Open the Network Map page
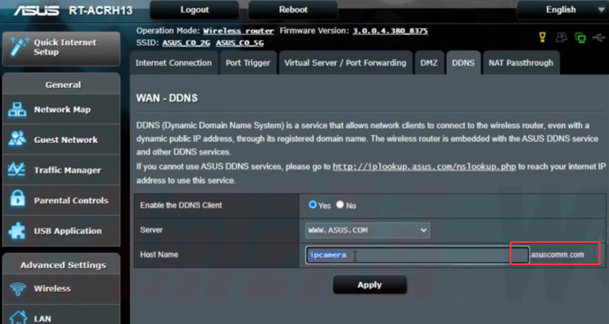This screenshot has width=609, height=324. tap(61, 110)
